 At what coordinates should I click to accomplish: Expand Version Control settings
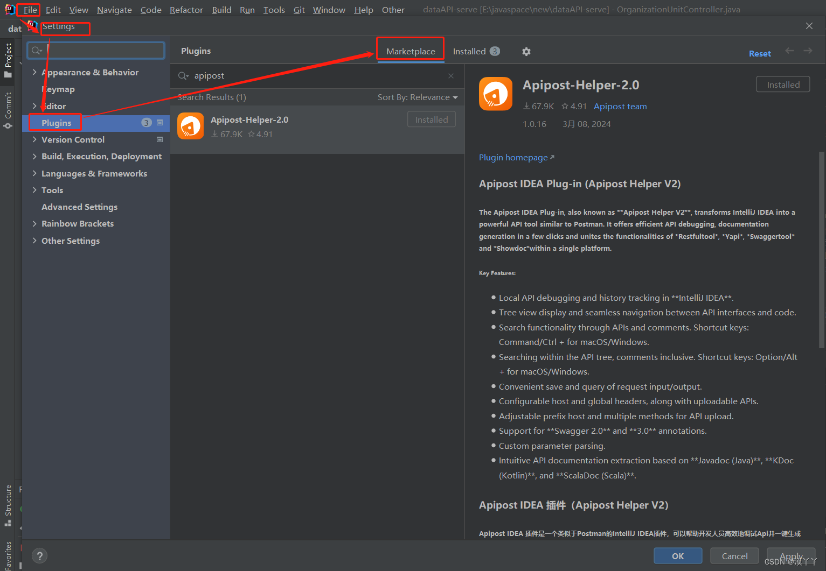34,139
